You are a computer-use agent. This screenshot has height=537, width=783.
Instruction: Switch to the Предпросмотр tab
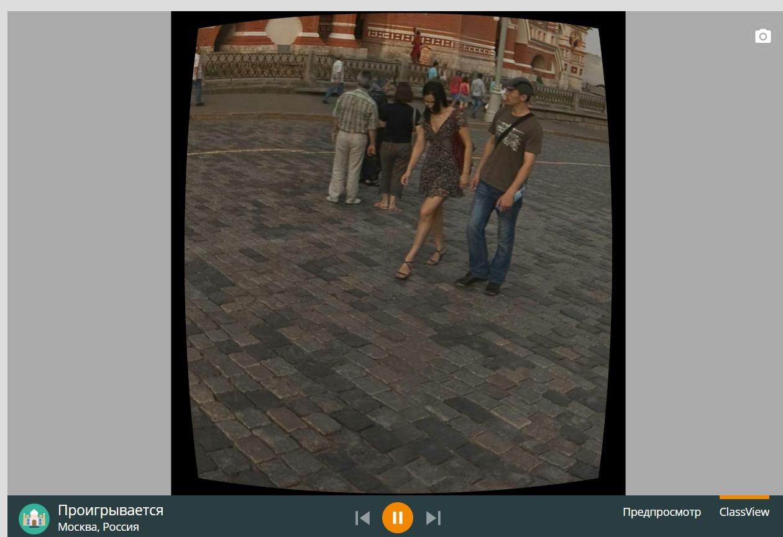tap(662, 512)
